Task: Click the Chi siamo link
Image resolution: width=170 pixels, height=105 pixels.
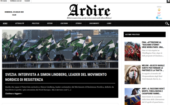Action: (x=4, y=1)
